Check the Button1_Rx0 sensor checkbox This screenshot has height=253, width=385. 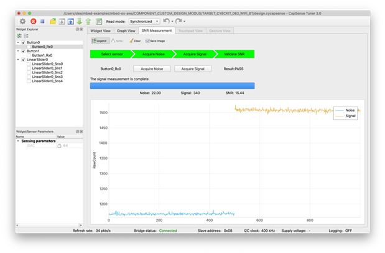[29, 55]
